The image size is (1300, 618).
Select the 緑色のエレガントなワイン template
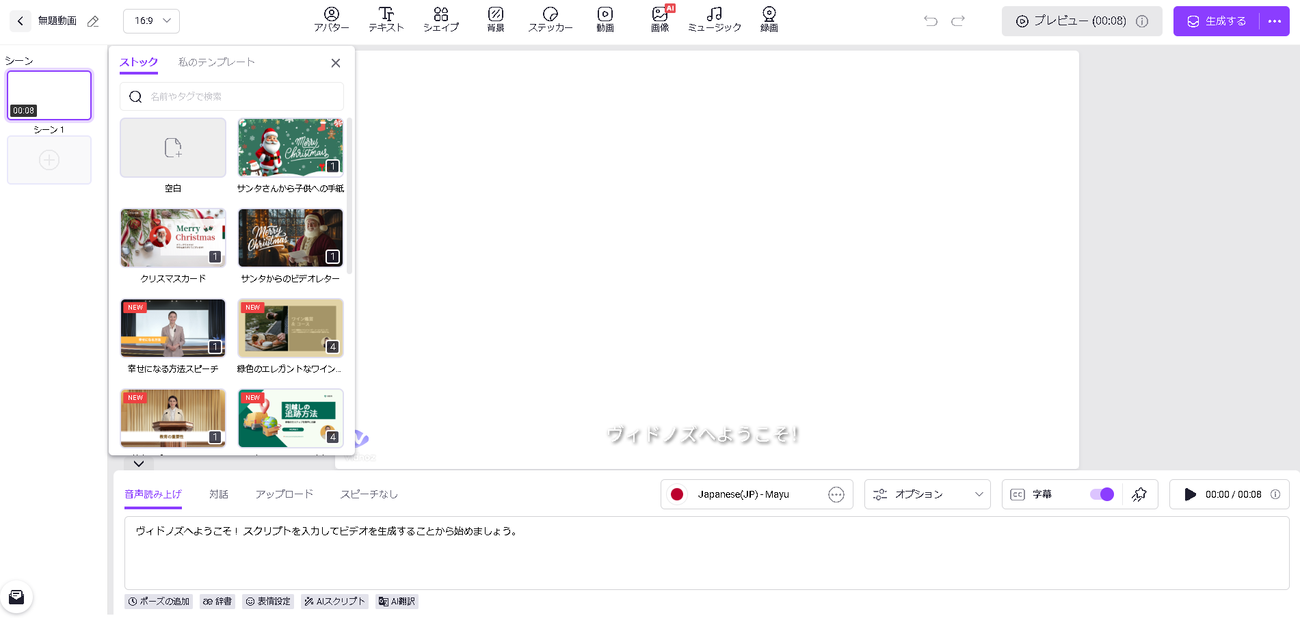[x=291, y=328]
